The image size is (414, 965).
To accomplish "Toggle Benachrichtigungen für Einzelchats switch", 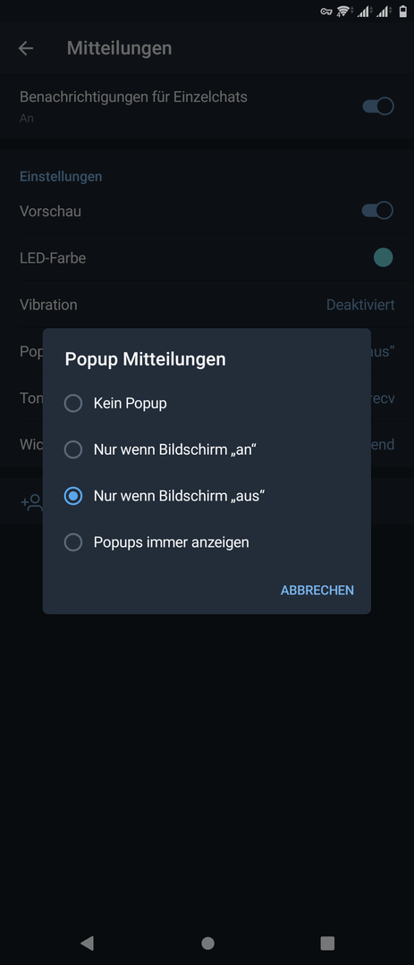I will [377, 105].
